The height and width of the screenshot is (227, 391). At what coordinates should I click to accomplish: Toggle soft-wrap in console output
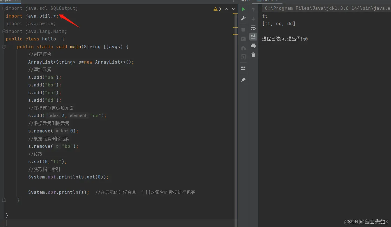click(x=253, y=28)
